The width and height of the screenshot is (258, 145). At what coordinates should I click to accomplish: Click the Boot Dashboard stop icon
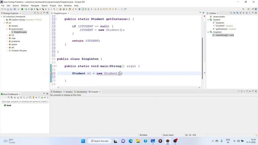click(x=15, y=97)
